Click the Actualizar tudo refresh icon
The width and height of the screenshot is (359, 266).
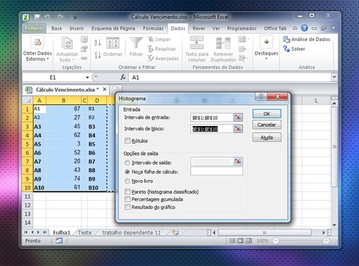pos(67,43)
